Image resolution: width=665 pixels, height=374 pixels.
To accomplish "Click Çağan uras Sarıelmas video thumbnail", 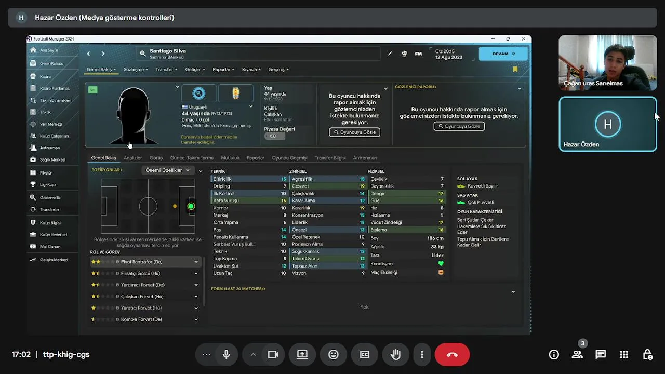I will (x=608, y=63).
